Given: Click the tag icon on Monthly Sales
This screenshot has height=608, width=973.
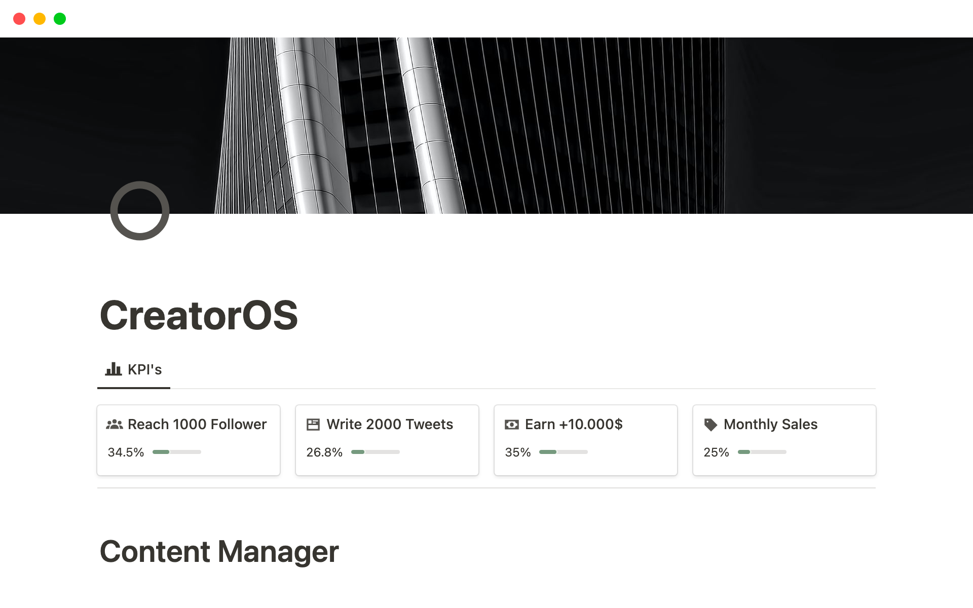Looking at the screenshot, I should coord(710,425).
